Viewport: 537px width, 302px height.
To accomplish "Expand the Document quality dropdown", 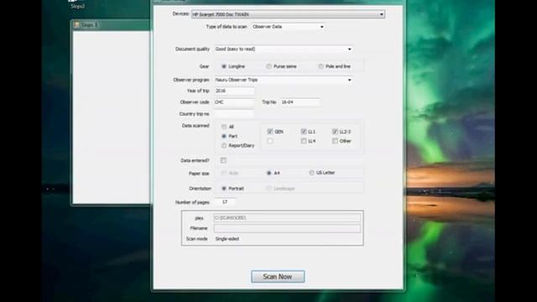I will pyautogui.click(x=284, y=49).
